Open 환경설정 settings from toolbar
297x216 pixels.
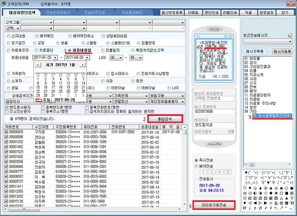(266, 12)
